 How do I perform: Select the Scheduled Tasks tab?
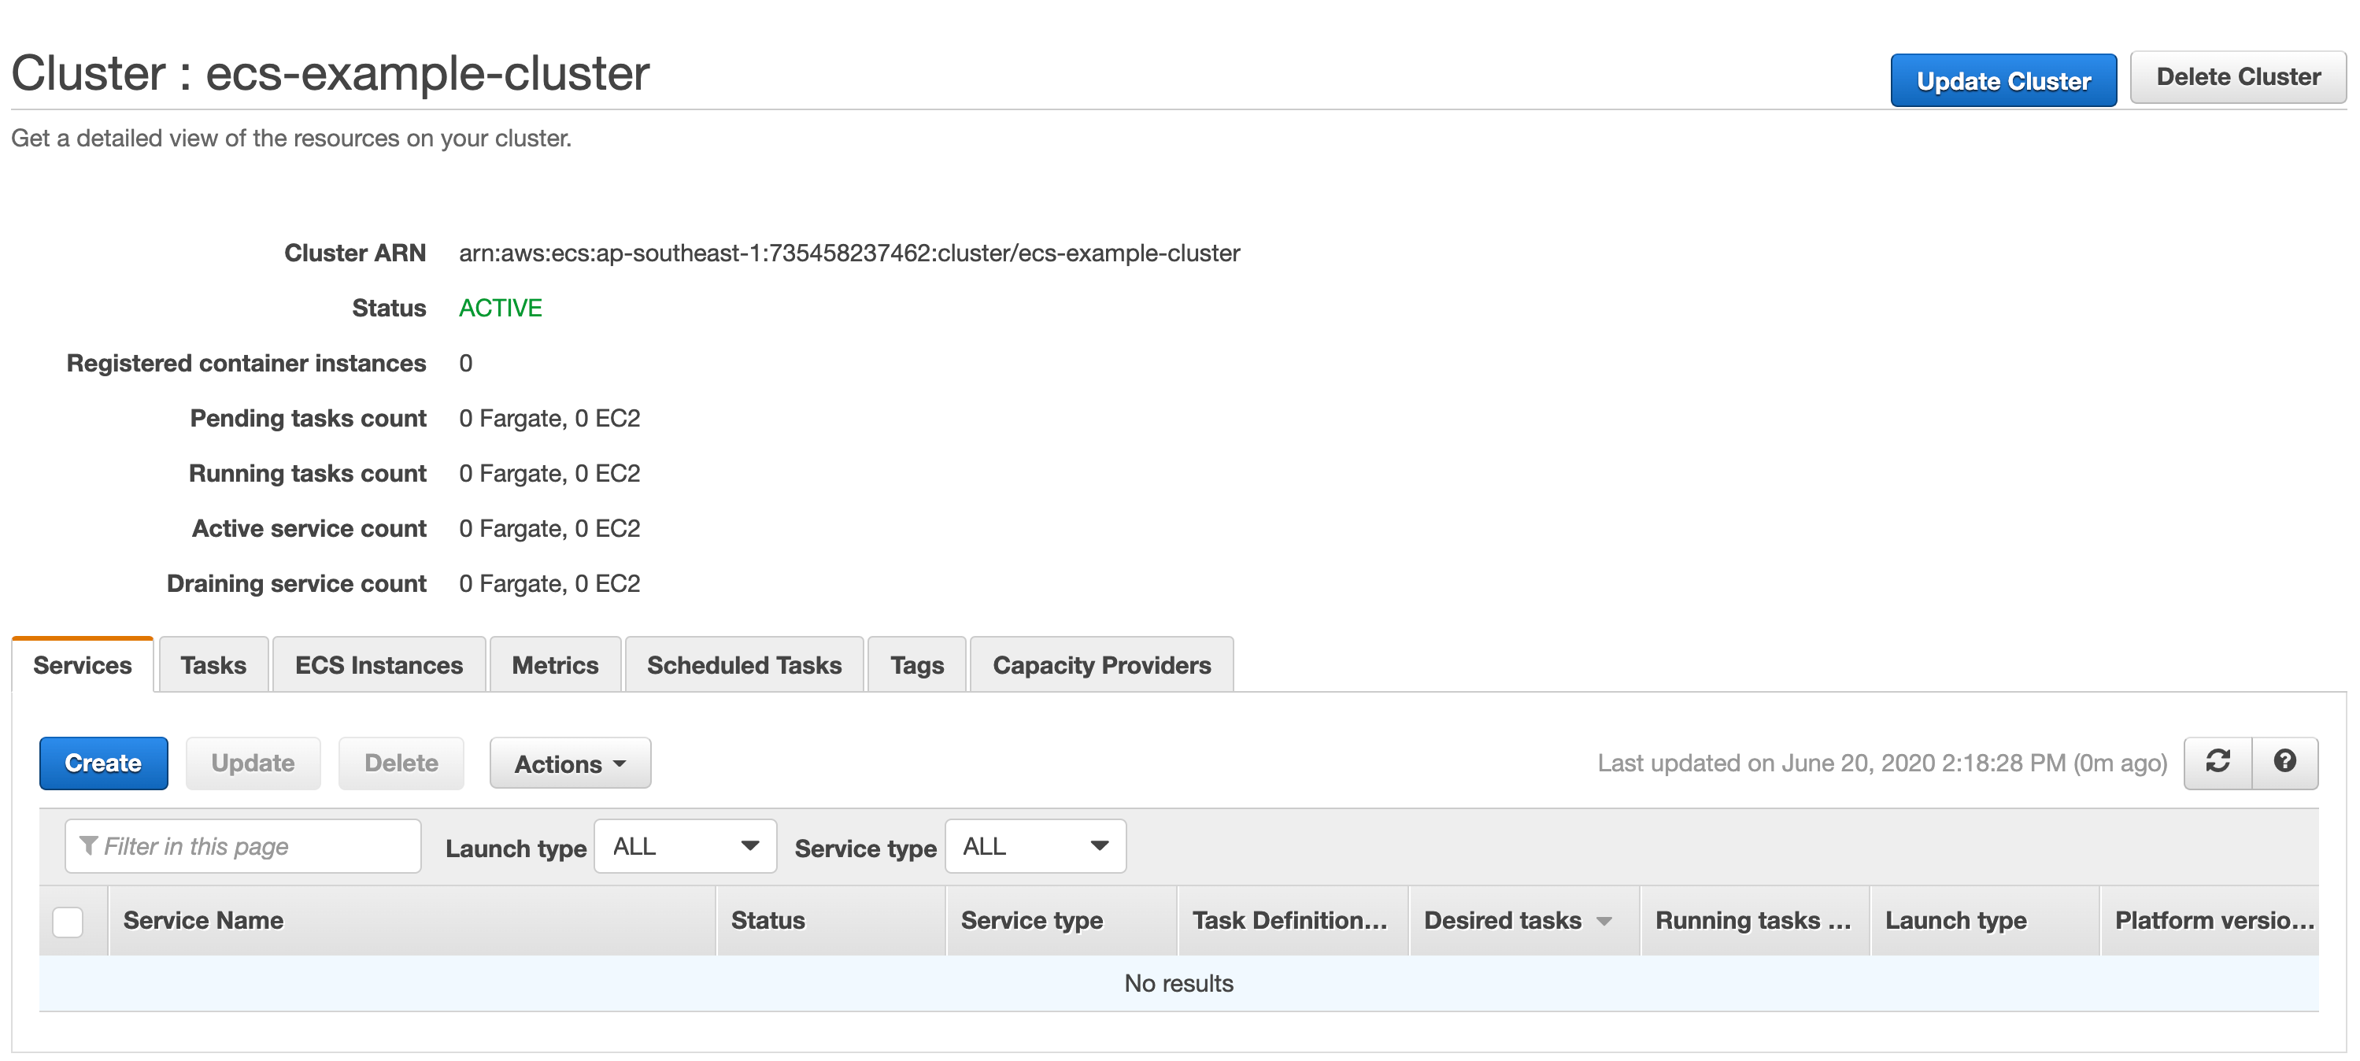pyautogui.click(x=743, y=665)
